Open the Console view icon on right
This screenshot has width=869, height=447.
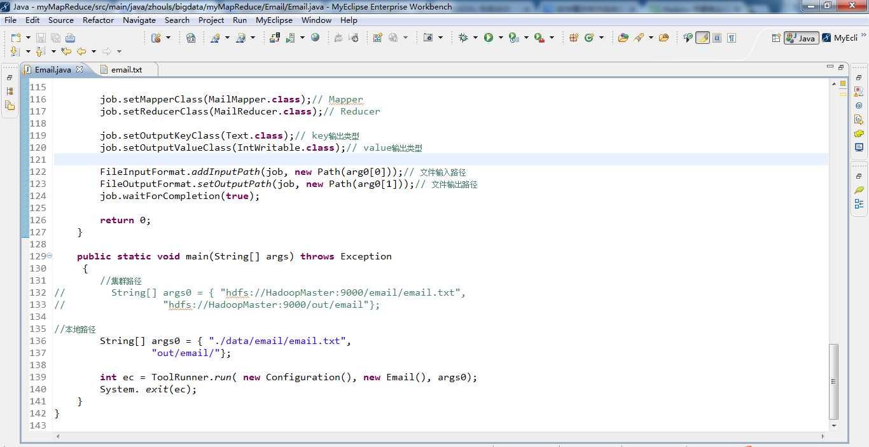(859, 148)
